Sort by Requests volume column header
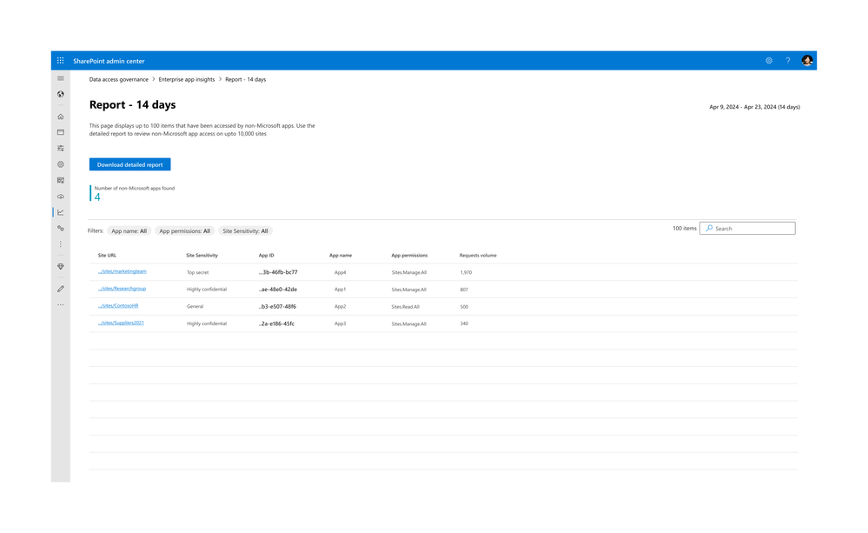Screen dimensions: 868x533 [x=478, y=256]
